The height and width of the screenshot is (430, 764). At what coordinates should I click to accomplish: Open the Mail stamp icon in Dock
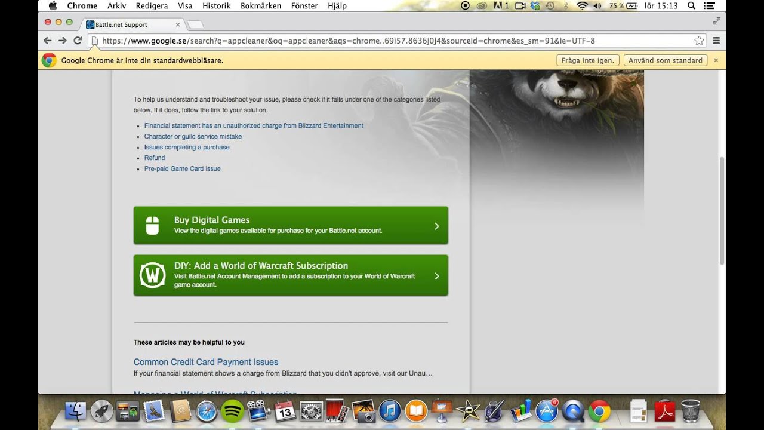[154, 411]
